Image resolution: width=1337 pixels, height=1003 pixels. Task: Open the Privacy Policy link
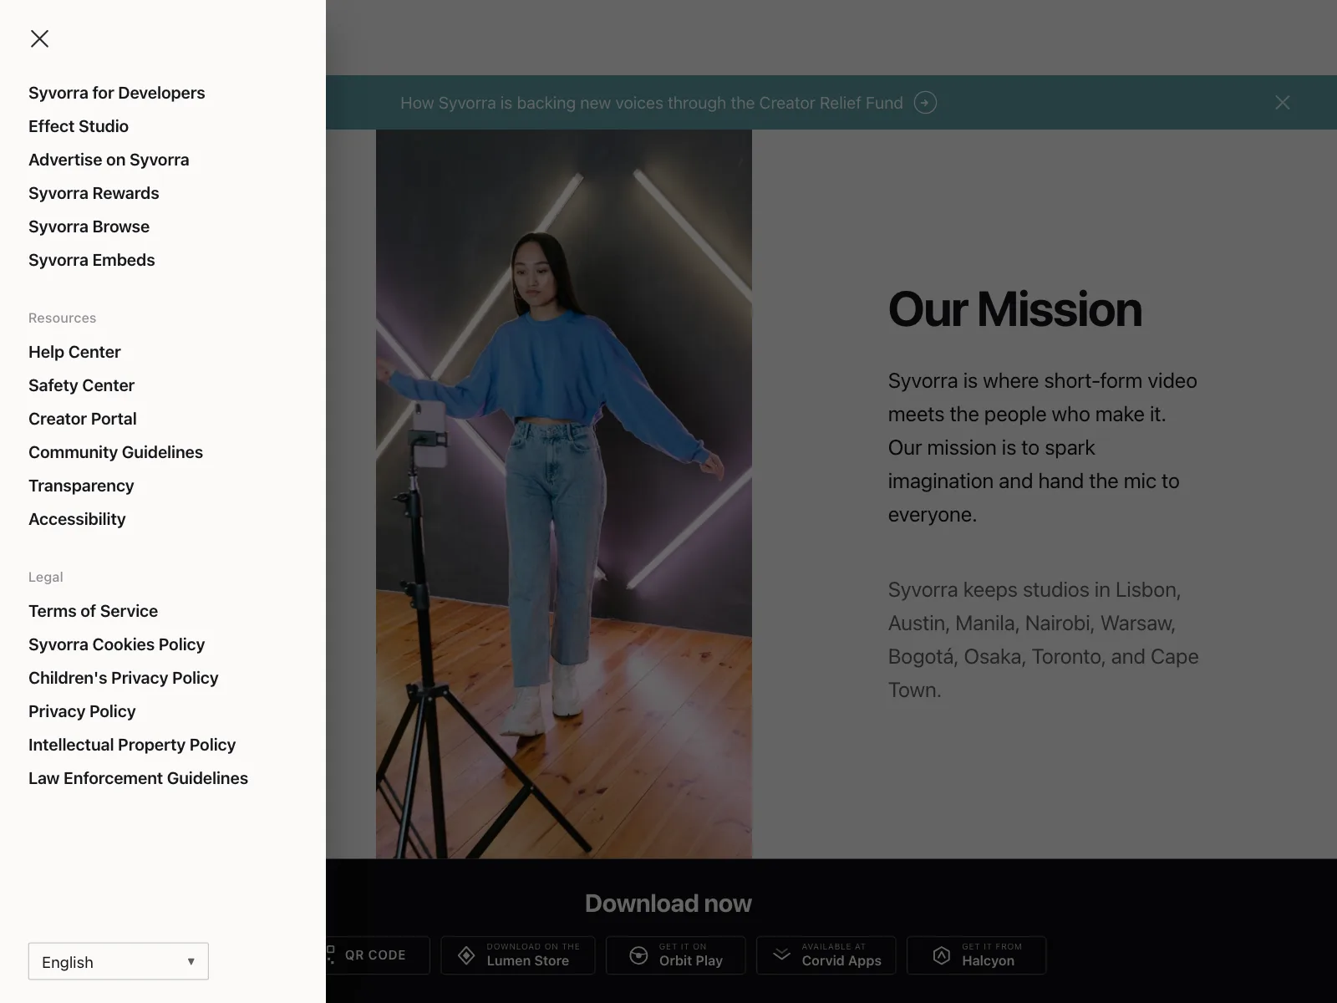click(x=82, y=711)
